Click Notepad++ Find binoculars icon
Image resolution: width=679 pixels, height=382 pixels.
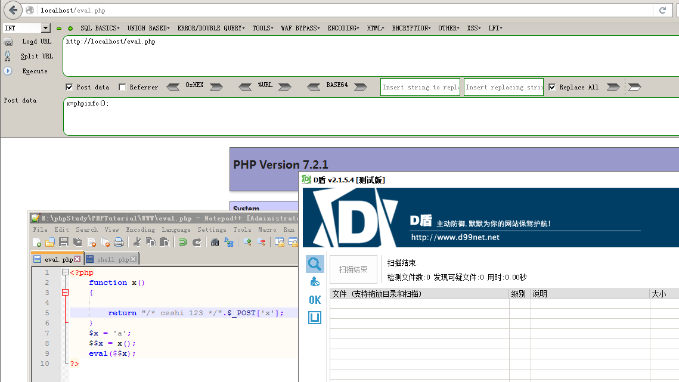tap(215, 242)
